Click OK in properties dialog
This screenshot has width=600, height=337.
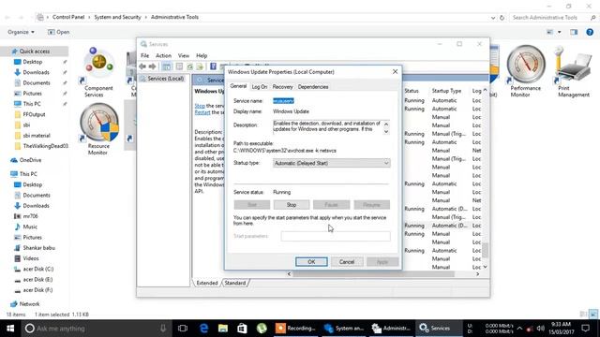tap(311, 262)
